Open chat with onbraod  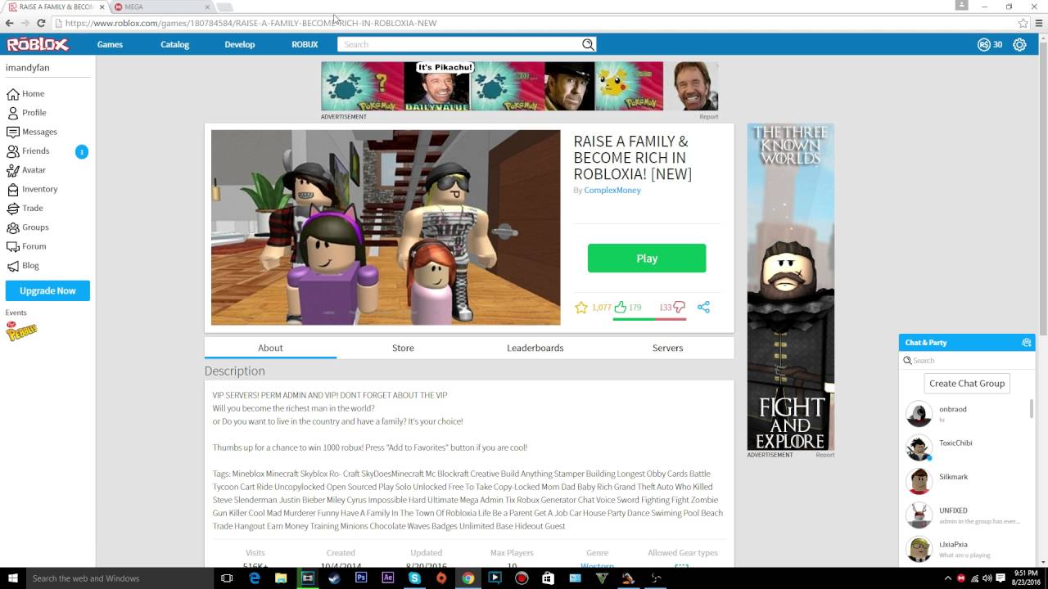tap(964, 414)
